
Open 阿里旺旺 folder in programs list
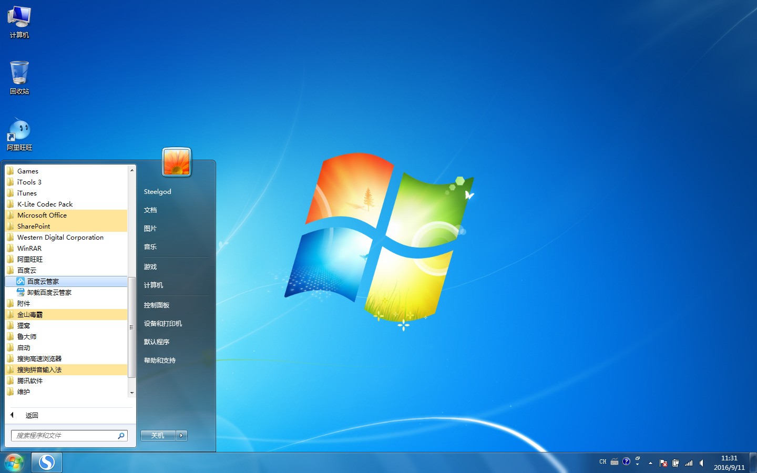66,259
